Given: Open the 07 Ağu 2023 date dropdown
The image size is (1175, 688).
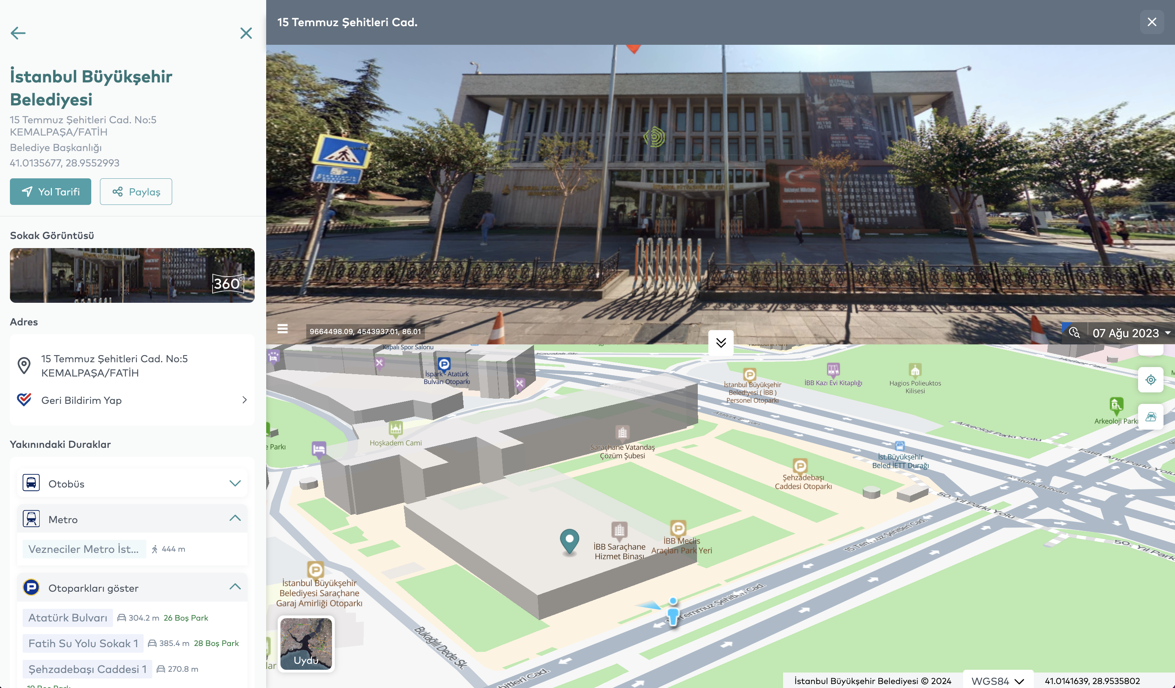Looking at the screenshot, I should pos(1131,333).
